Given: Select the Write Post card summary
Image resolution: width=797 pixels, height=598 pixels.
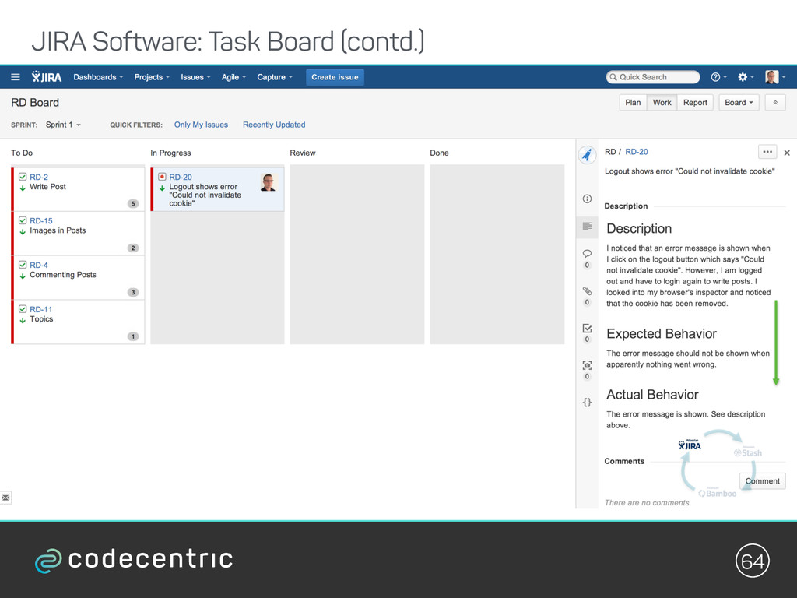Looking at the screenshot, I should (47, 187).
